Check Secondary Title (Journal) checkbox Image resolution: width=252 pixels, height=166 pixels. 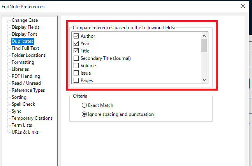(x=76, y=58)
